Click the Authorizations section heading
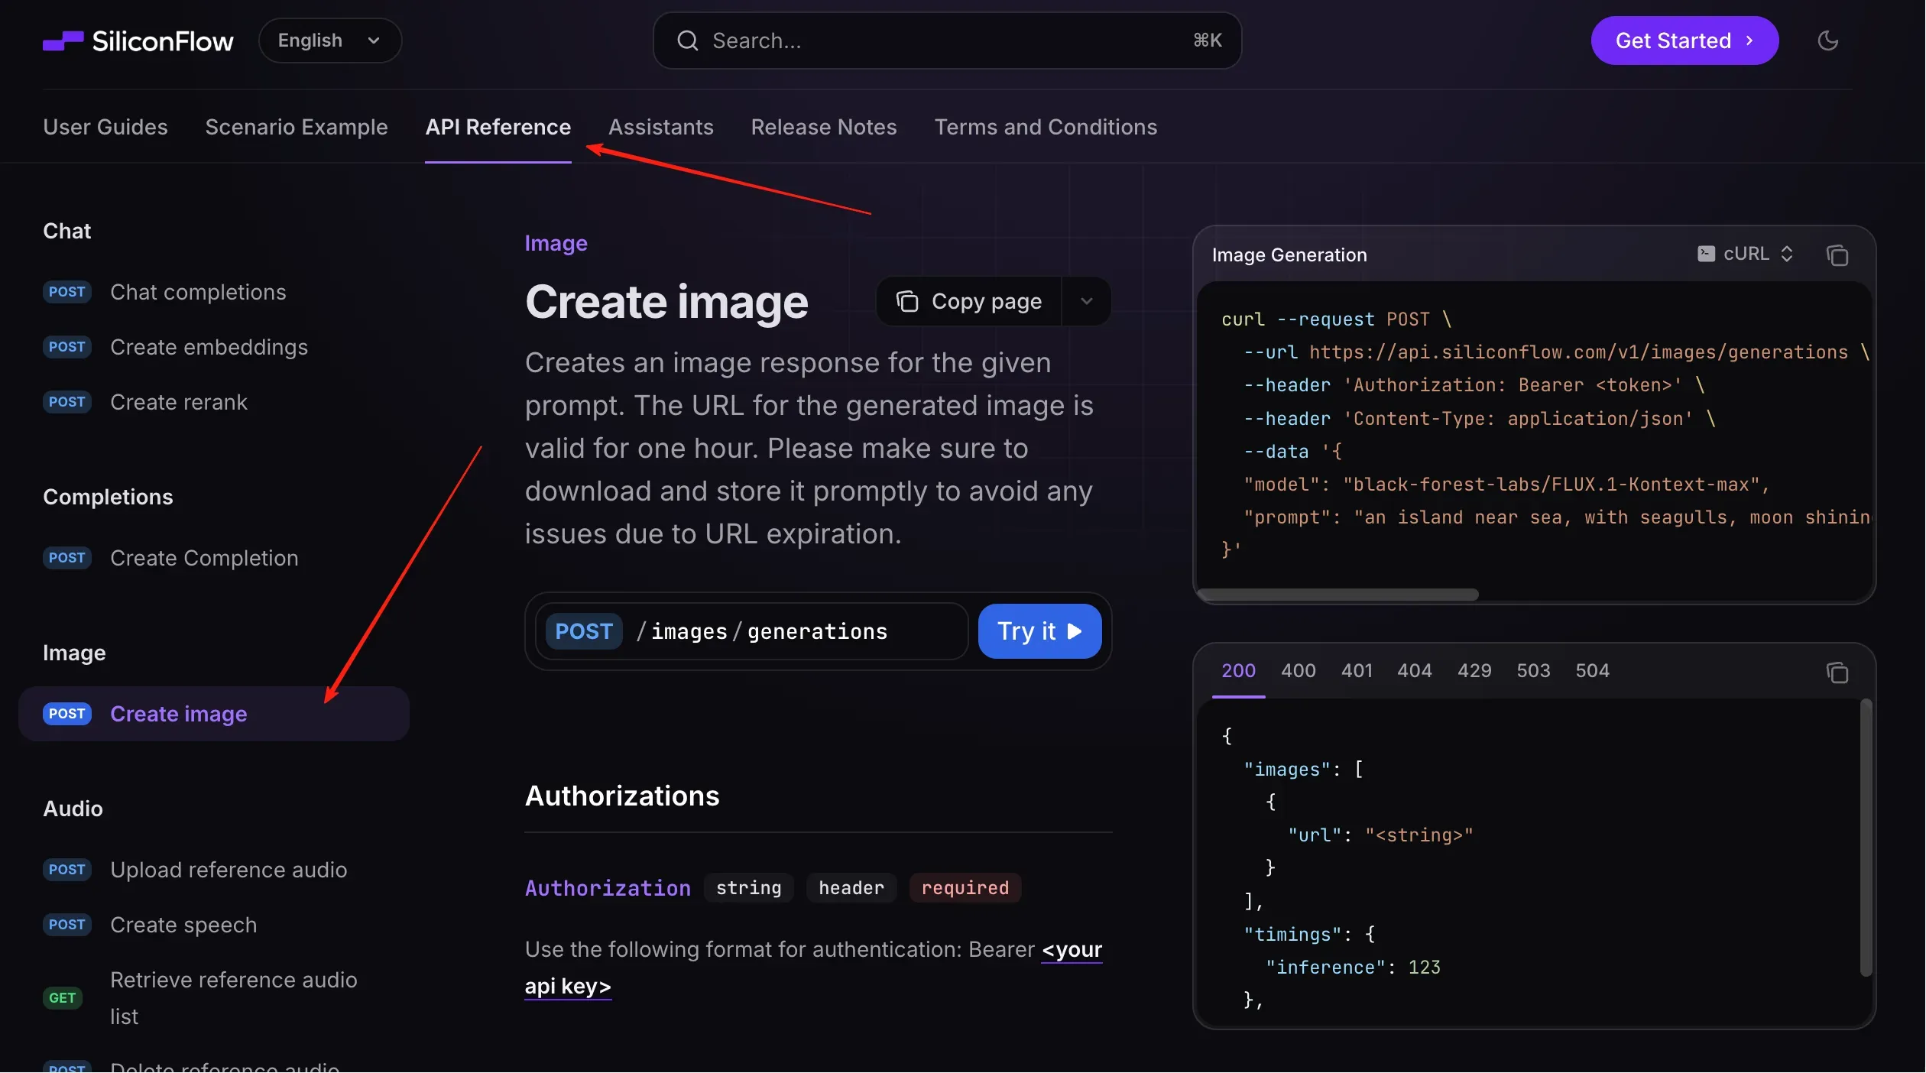The image size is (1926, 1073). [x=622, y=796]
